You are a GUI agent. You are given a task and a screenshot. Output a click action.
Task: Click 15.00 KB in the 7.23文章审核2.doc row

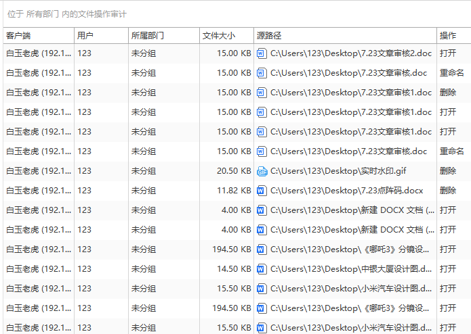click(234, 53)
